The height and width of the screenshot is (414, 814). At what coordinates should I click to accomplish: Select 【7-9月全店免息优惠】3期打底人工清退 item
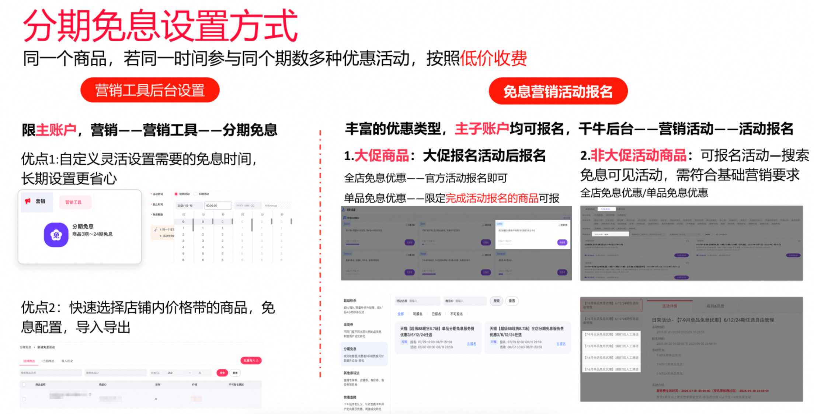611,335
